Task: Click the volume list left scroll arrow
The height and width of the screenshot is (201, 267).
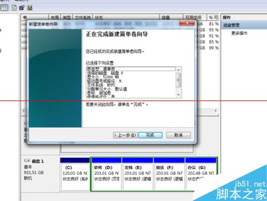Action: pyautogui.click(x=24, y=111)
